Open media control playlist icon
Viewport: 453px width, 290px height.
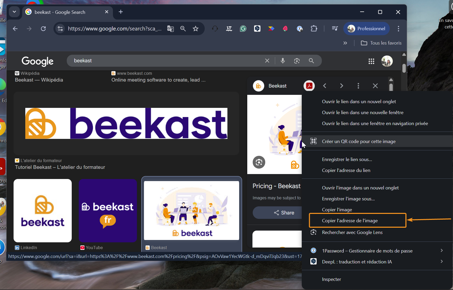[335, 29]
